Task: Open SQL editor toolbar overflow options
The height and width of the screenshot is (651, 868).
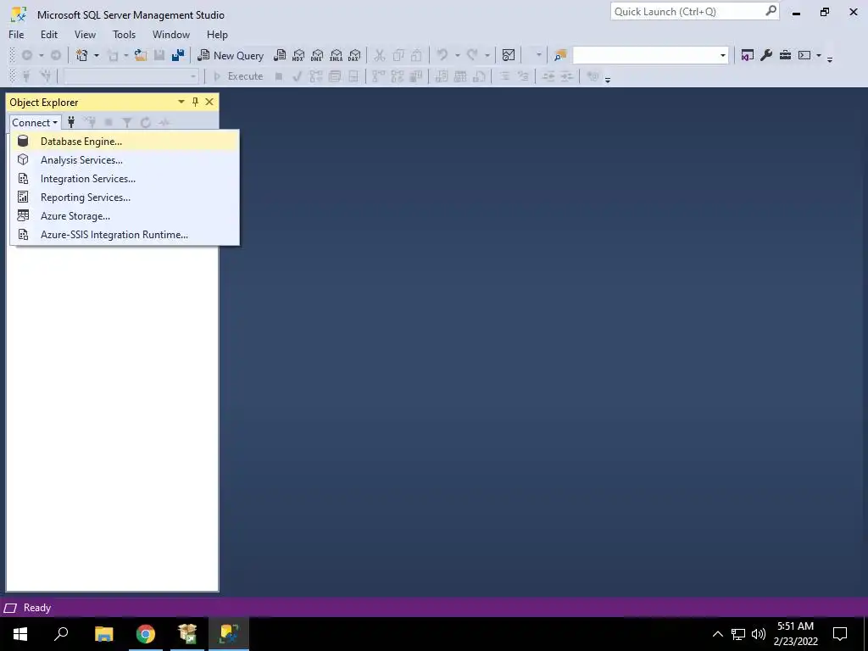Action: pyautogui.click(x=607, y=80)
